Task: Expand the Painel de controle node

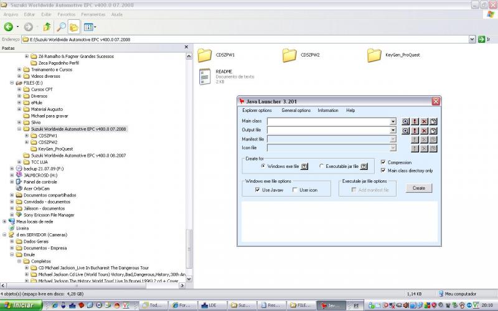Action: 12,182
